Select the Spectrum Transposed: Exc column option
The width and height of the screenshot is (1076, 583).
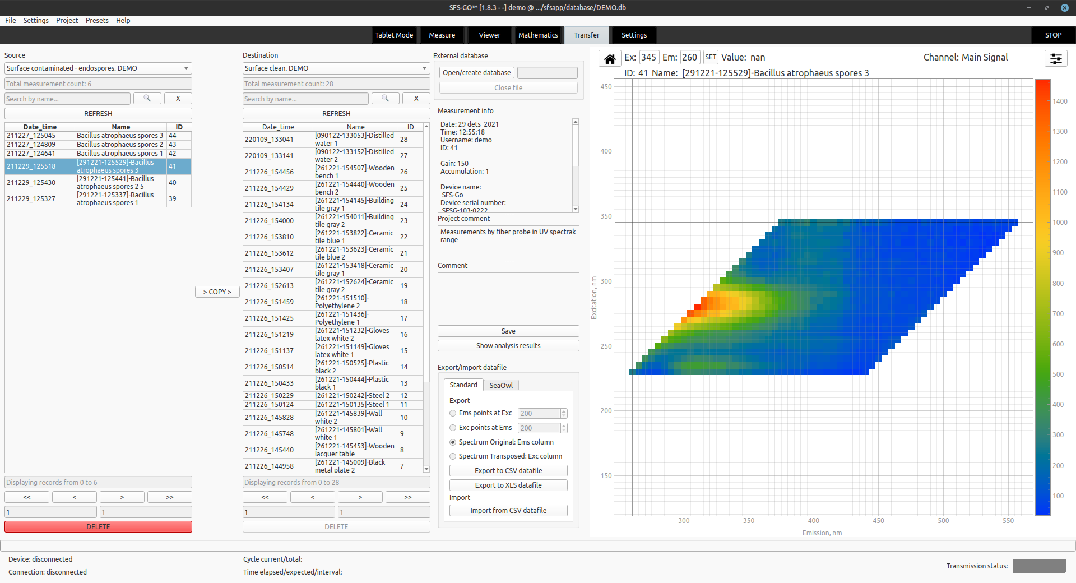[453, 456]
